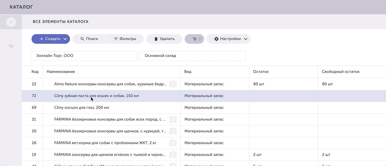Click the 2 шт Остаток cell
This screenshot has width=386, height=166.
click(x=283, y=155)
